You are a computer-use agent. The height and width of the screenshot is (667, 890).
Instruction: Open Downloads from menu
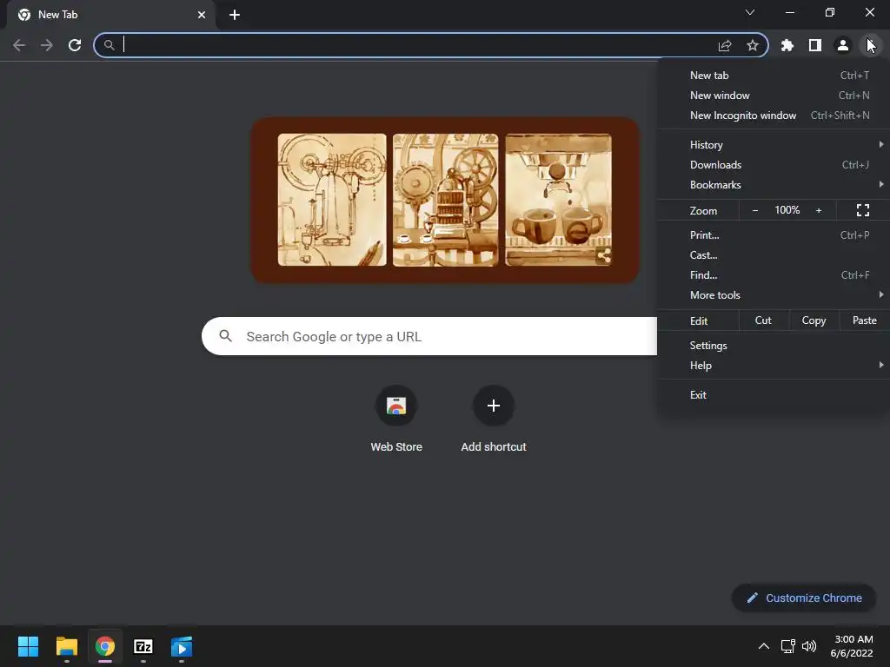pos(773,165)
